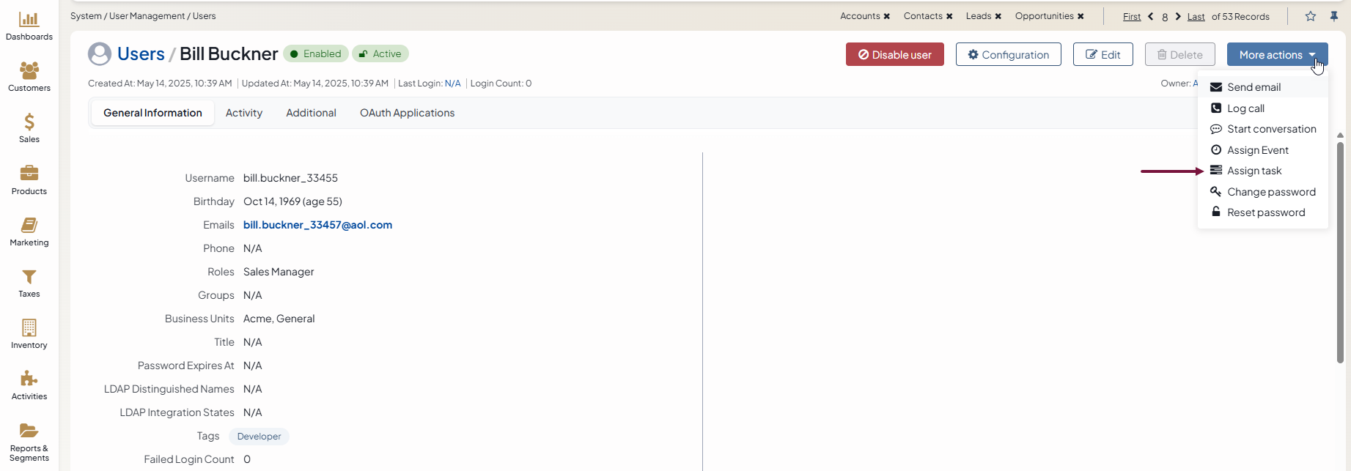Add page to favorites star
This screenshot has height=471, width=1351.
pyautogui.click(x=1311, y=16)
